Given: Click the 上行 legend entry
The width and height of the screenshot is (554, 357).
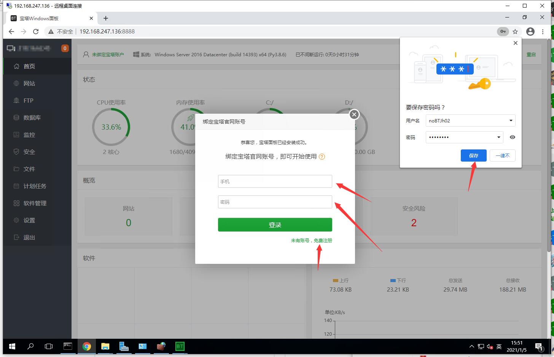Looking at the screenshot, I should click(341, 280).
